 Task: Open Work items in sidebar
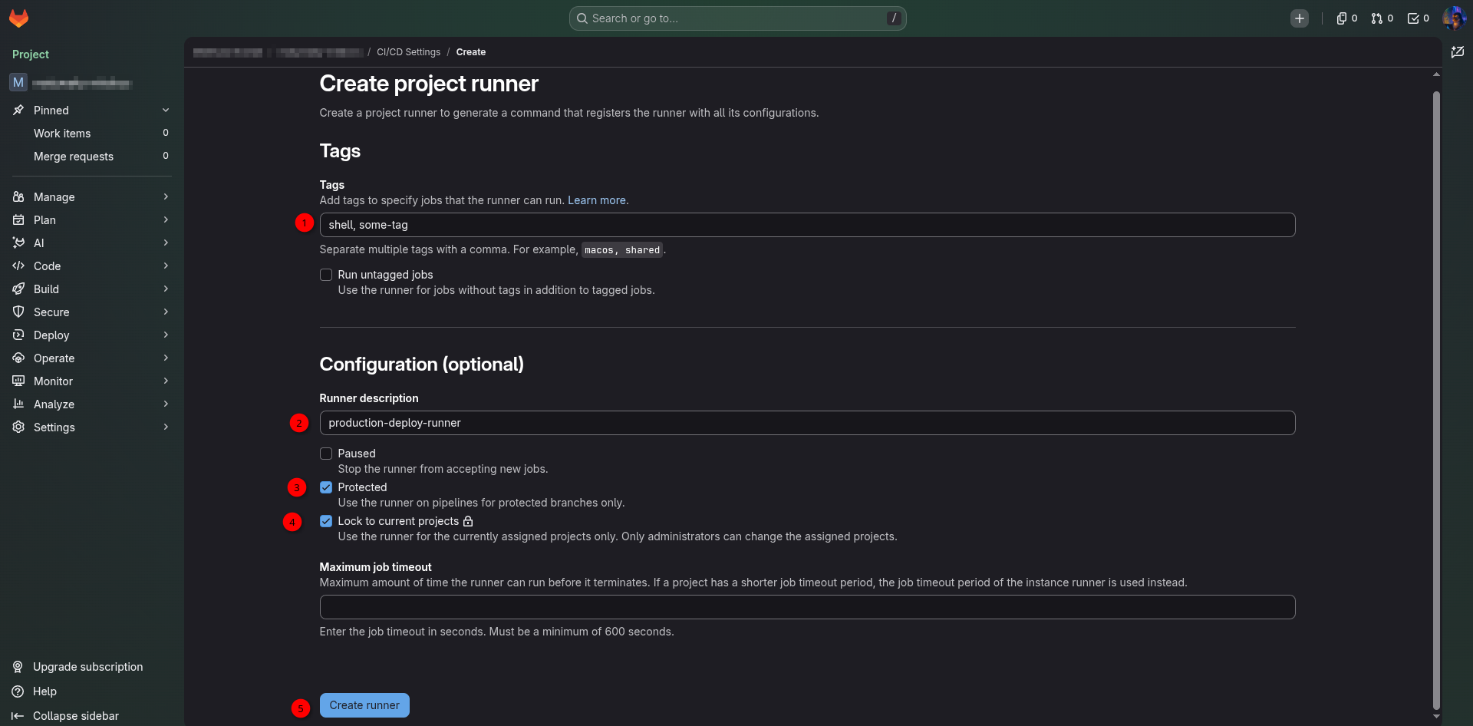pyautogui.click(x=92, y=134)
